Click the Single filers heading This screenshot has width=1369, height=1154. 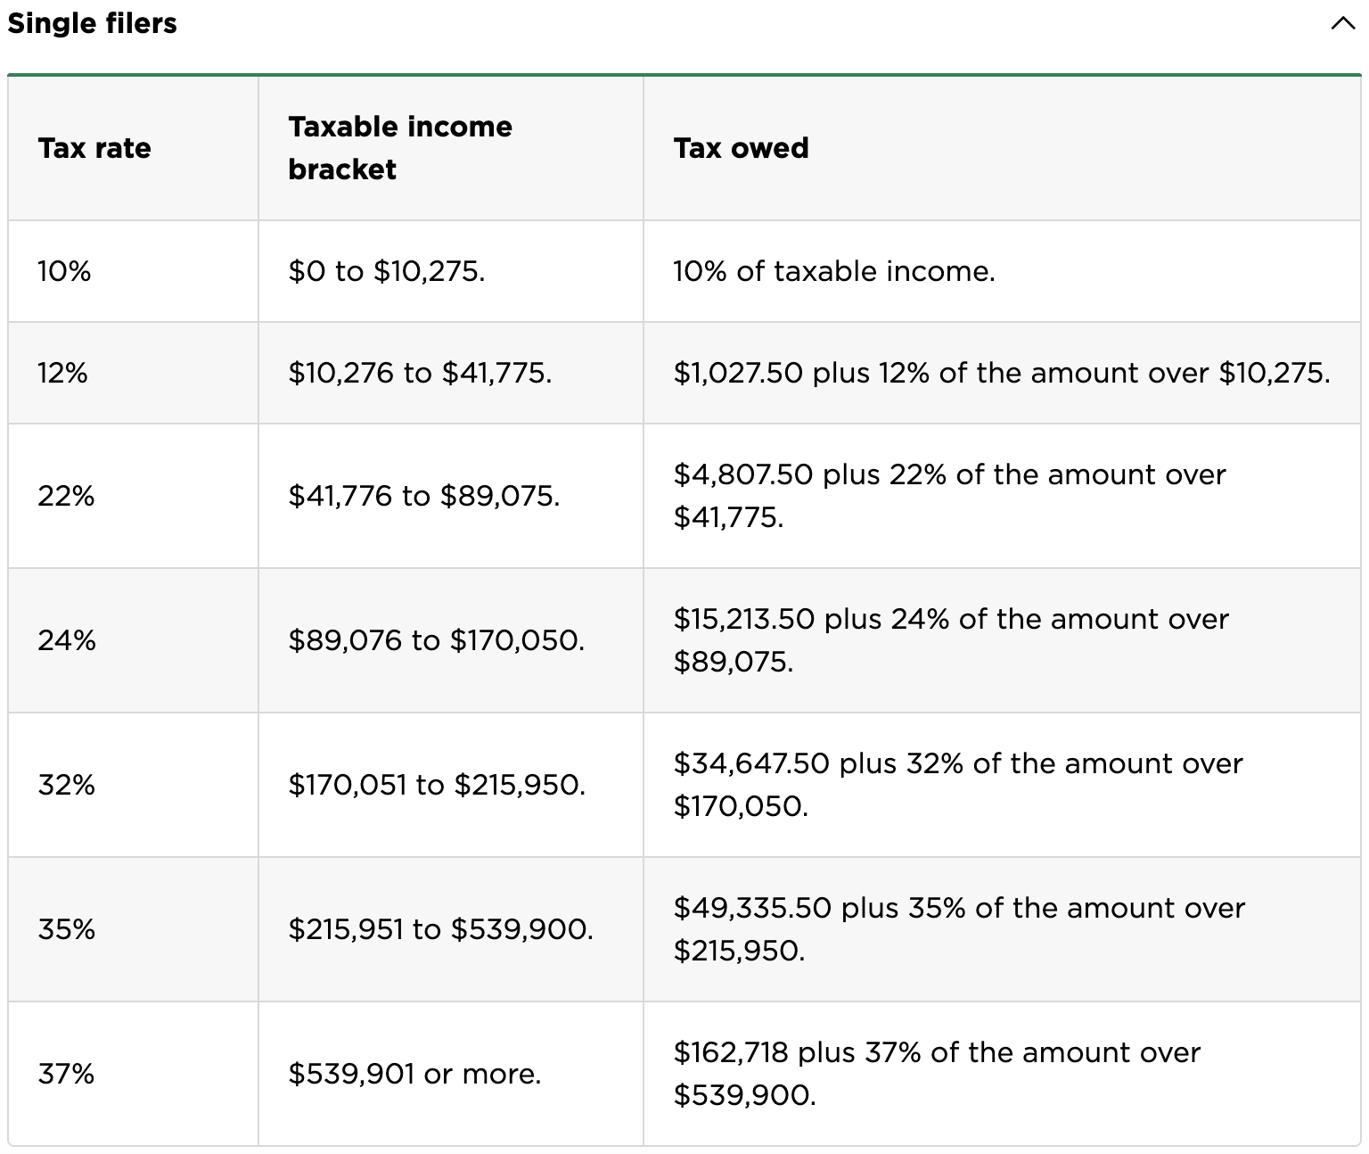point(93,23)
